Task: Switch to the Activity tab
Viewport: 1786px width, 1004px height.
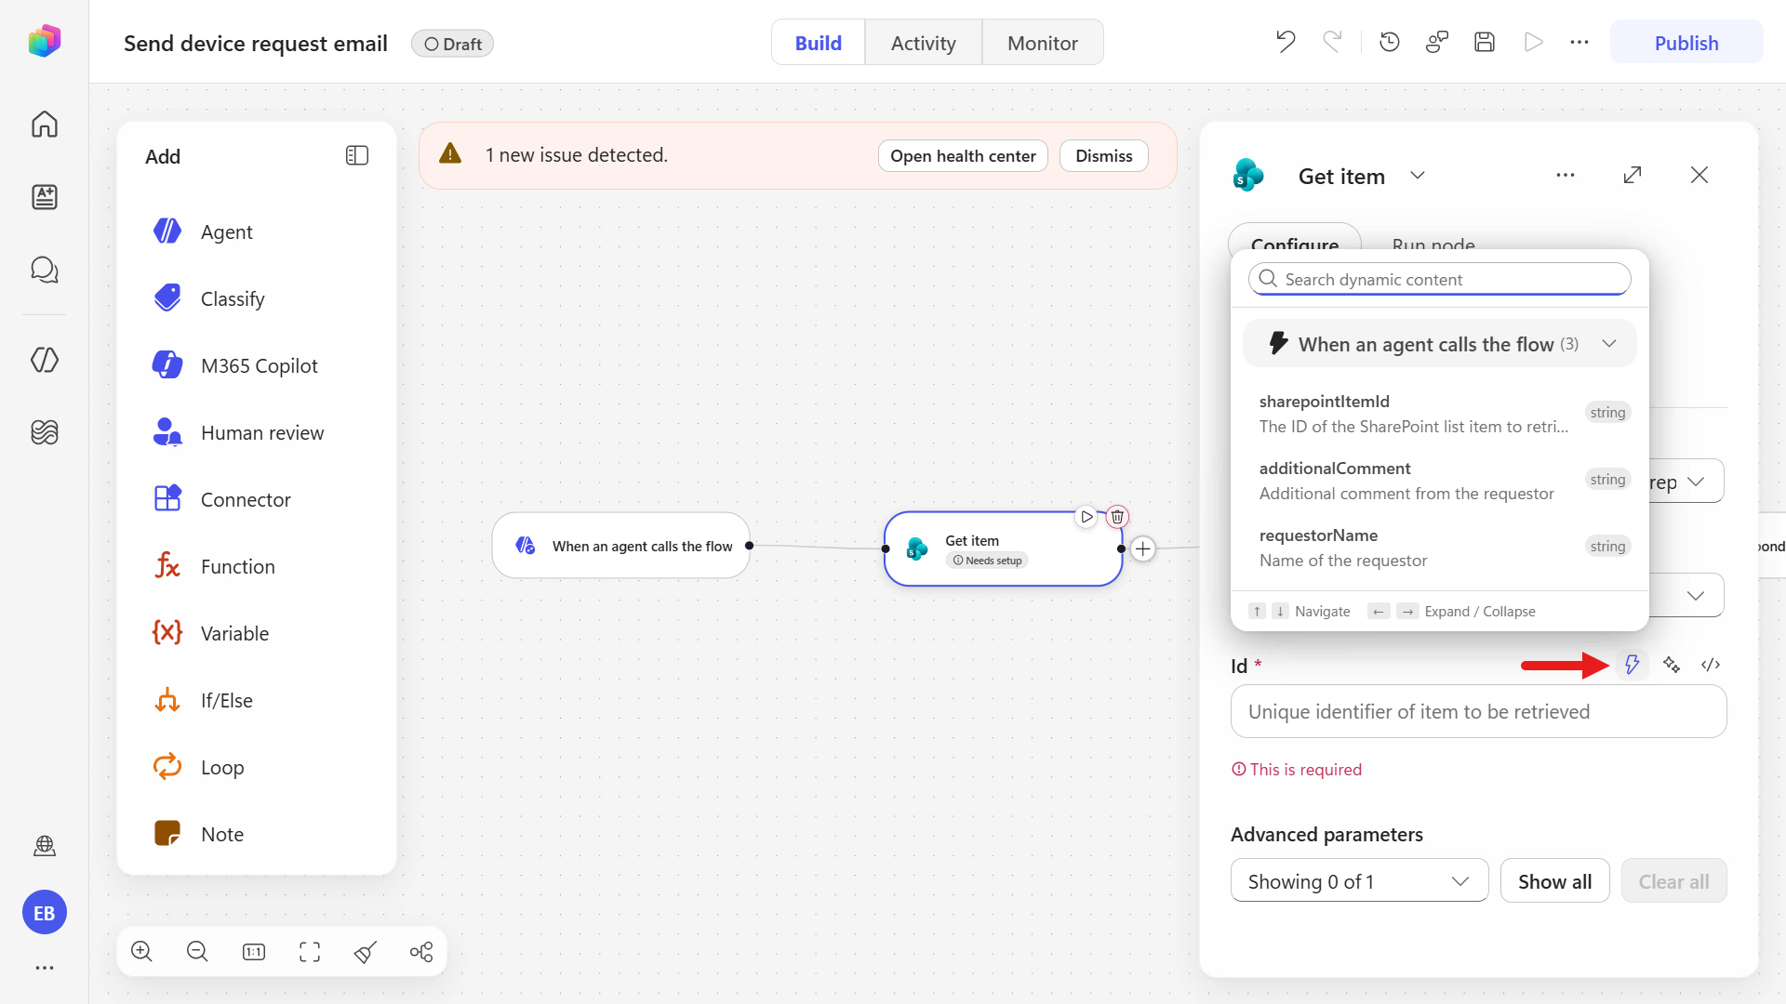Action: click(923, 43)
